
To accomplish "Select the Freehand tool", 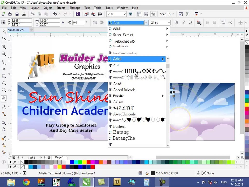I will point(4,62).
